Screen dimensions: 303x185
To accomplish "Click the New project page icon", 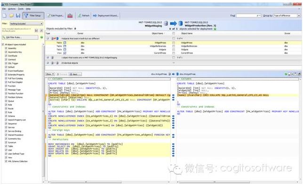I will pos(5,16).
